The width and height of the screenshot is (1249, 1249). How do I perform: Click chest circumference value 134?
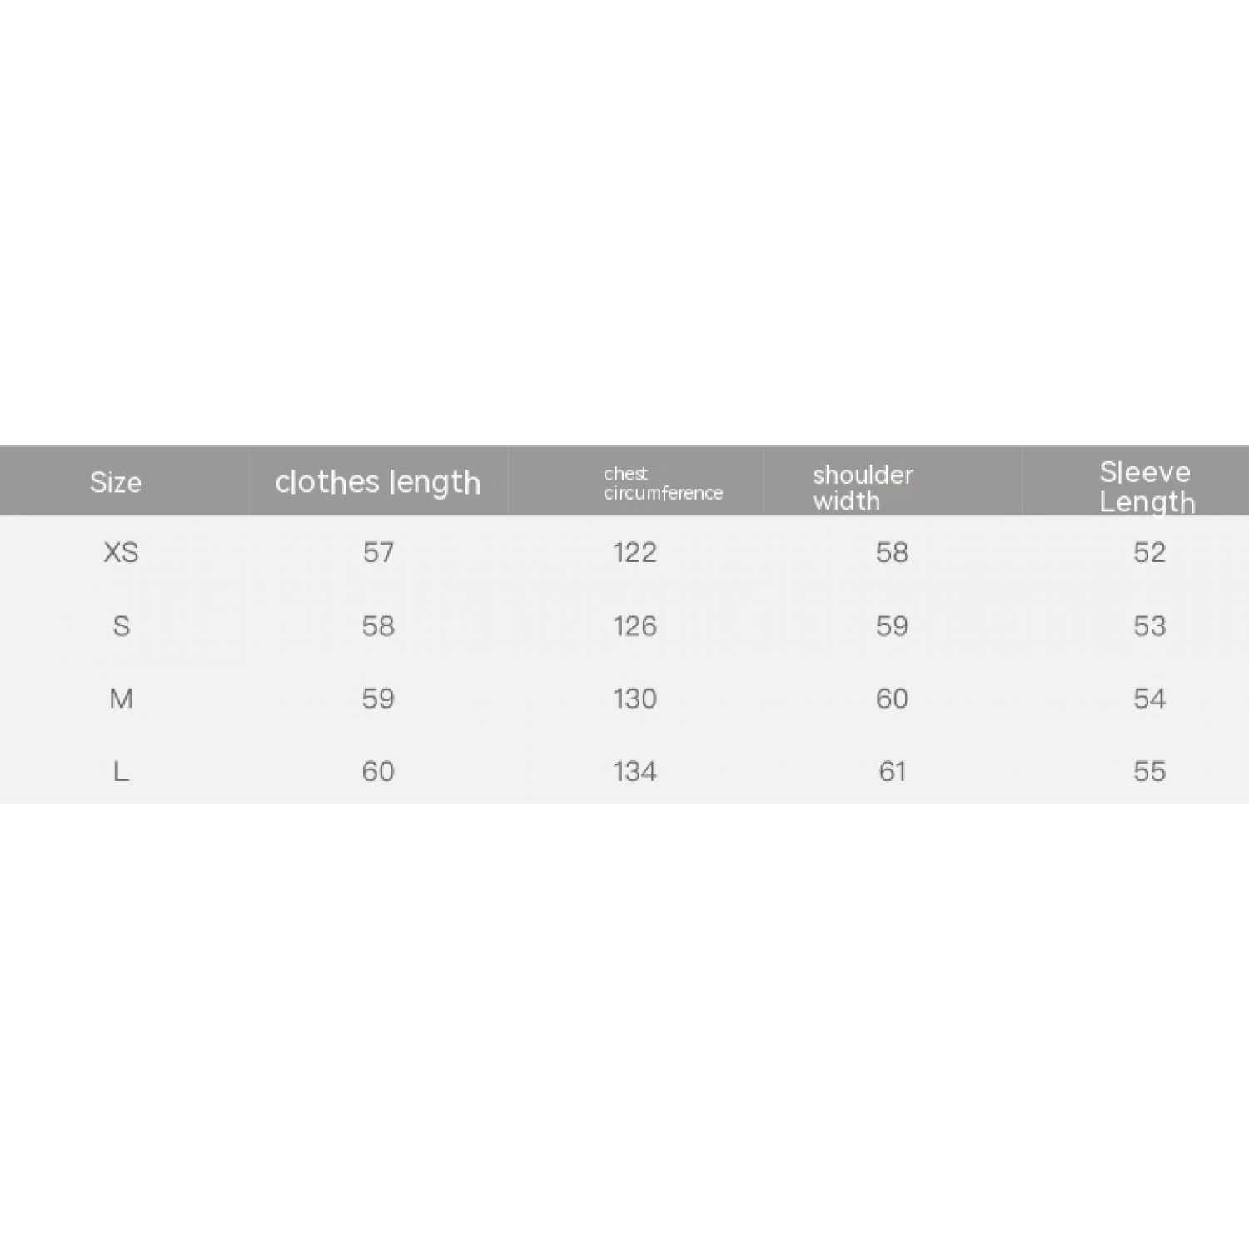[634, 771]
